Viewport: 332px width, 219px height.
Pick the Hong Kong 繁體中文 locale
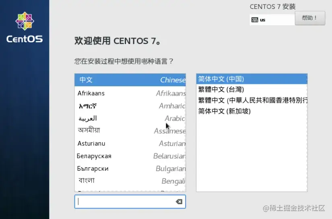(x=252, y=100)
